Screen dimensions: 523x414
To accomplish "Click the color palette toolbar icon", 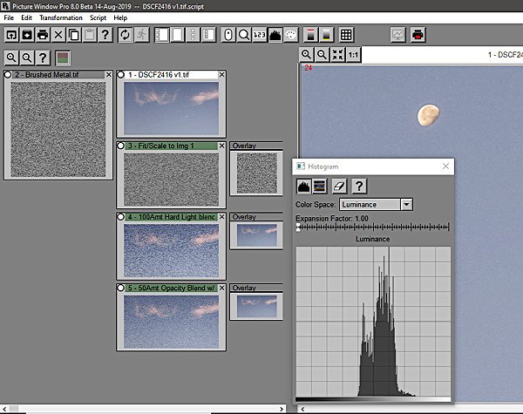I will pyautogui.click(x=289, y=35).
